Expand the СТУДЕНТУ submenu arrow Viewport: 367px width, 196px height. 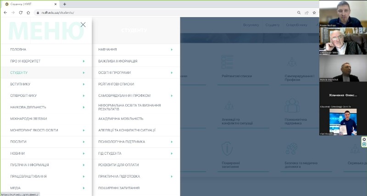click(83, 73)
